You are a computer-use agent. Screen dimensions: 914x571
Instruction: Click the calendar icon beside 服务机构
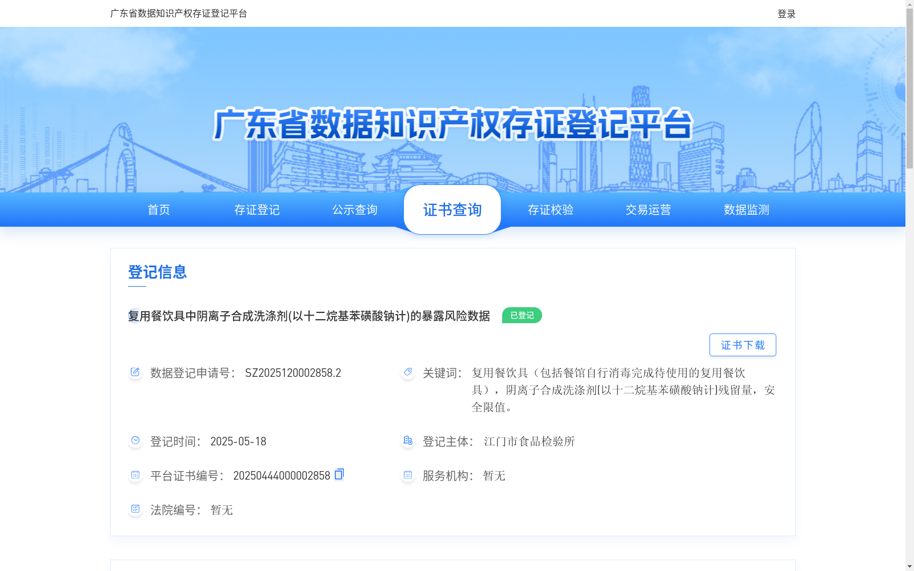[x=408, y=475]
